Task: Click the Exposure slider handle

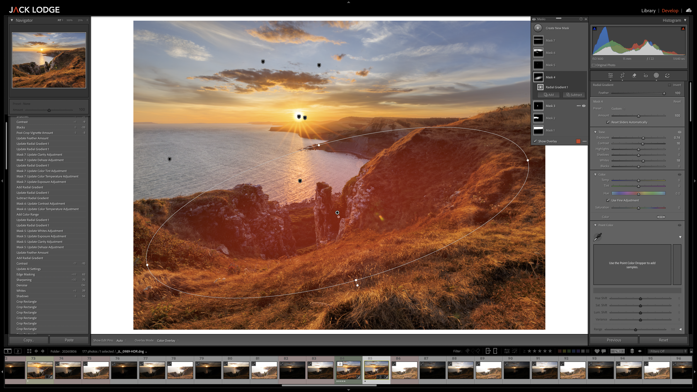Action: pyautogui.click(x=643, y=138)
